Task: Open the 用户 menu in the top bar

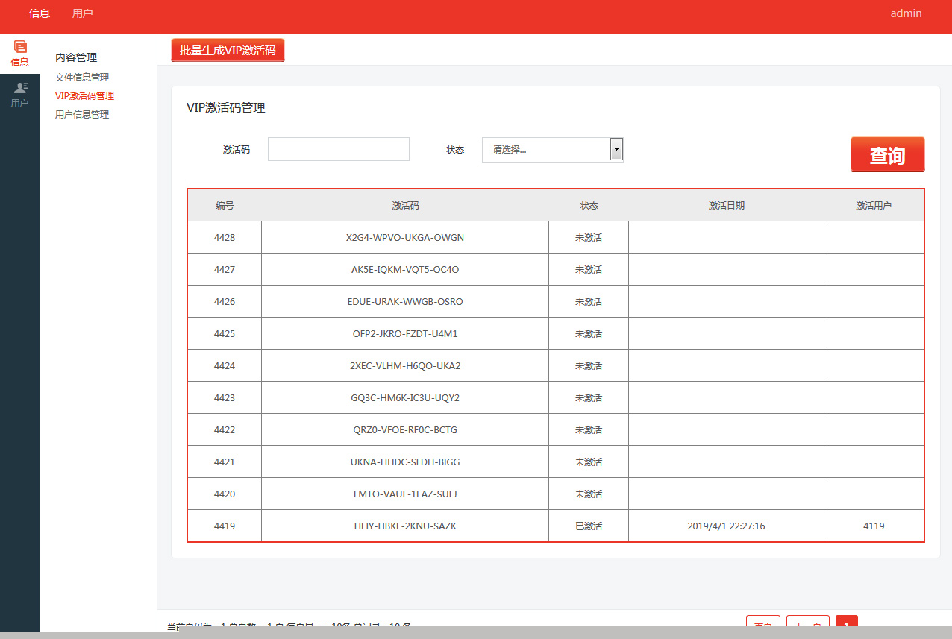Action: pyautogui.click(x=82, y=13)
